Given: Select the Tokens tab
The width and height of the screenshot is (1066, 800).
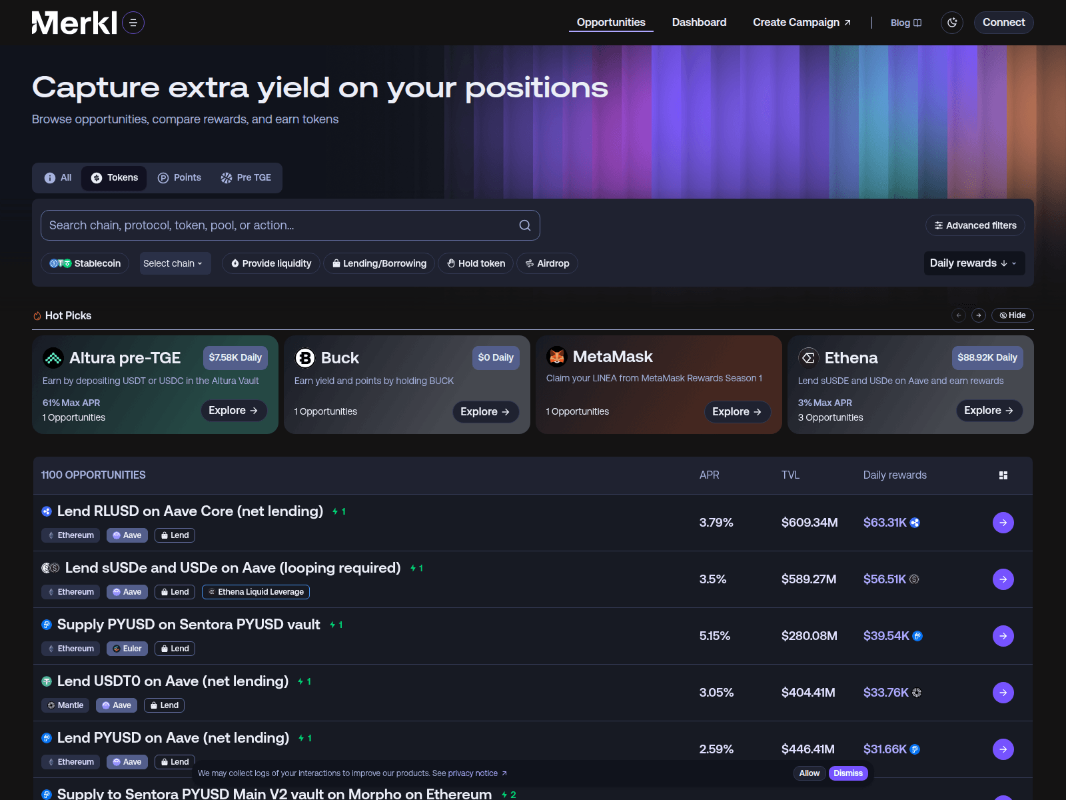Looking at the screenshot, I should [x=115, y=178].
